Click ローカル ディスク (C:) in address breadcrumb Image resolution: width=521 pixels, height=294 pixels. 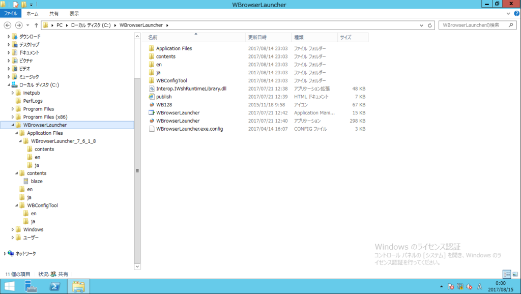[91, 25]
